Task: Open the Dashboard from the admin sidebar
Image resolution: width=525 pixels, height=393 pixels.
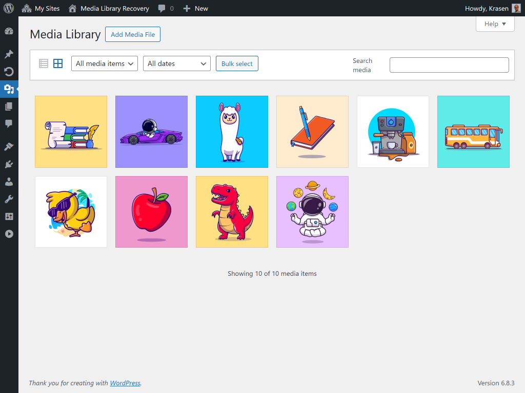Action: point(9,31)
